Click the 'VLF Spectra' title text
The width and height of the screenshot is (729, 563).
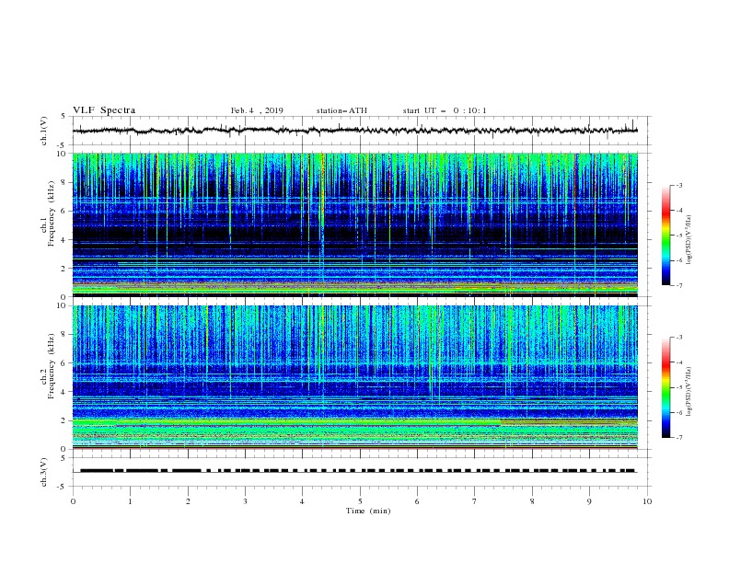click(104, 110)
